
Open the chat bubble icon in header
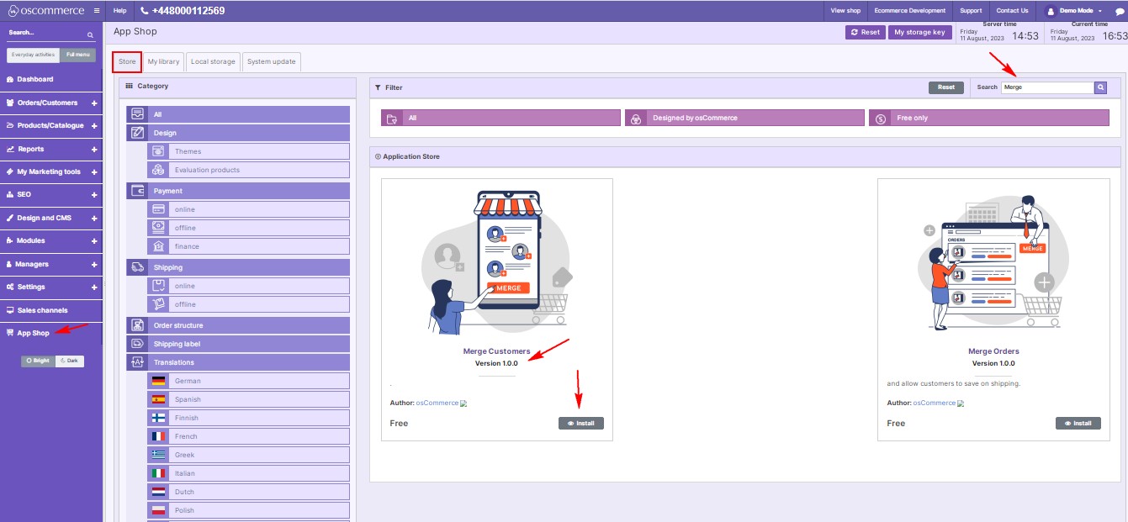click(1120, 11)
